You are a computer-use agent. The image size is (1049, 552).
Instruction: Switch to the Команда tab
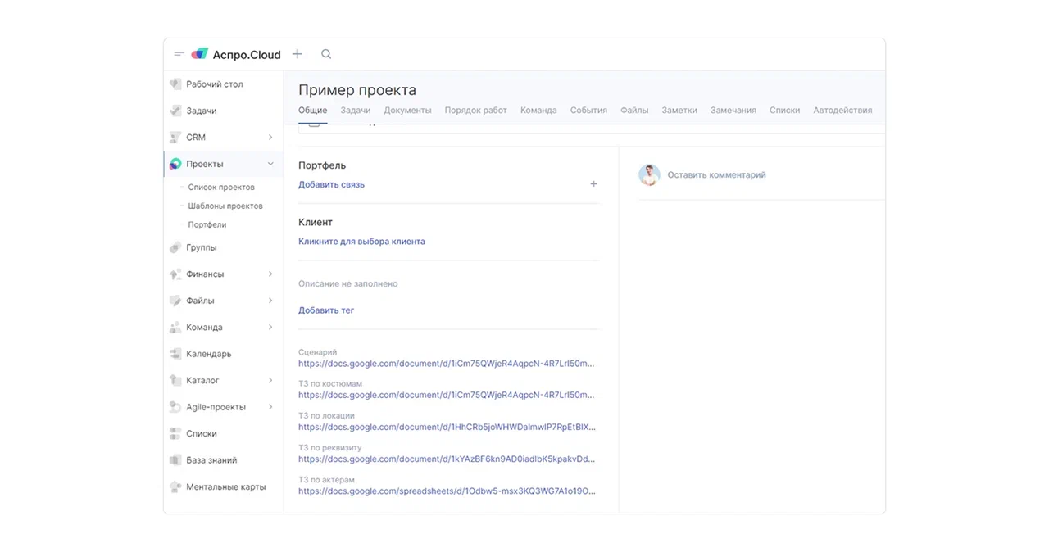tap(538, 110)
